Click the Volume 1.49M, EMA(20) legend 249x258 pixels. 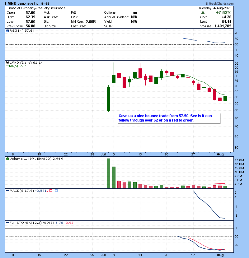tap(36, 159)
